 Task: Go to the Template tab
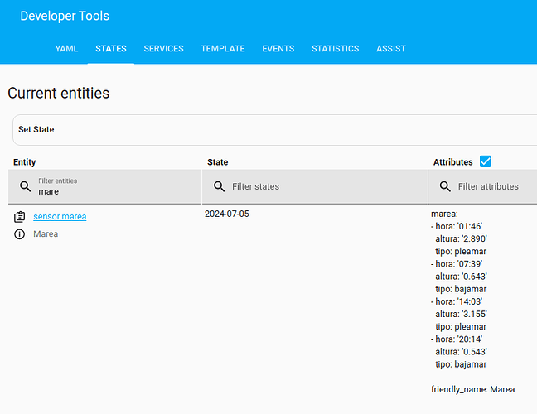pos(223,49)
